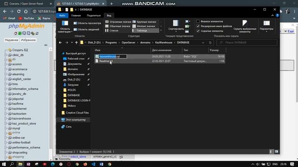Screen dimensions: 298x167
Task: Reload the browser page
Action: pos(19,11)
